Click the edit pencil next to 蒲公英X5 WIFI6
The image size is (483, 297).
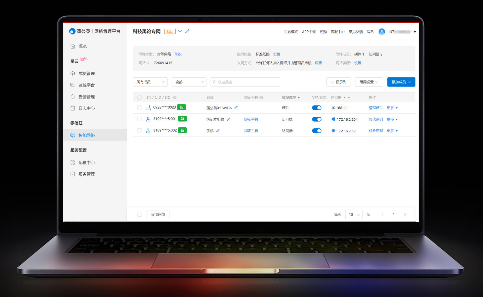pyautogui.click(x=236, y=108)
